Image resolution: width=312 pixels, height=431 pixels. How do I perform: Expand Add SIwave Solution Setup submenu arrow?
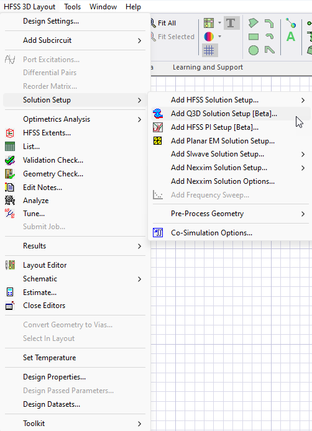(303, 155)
